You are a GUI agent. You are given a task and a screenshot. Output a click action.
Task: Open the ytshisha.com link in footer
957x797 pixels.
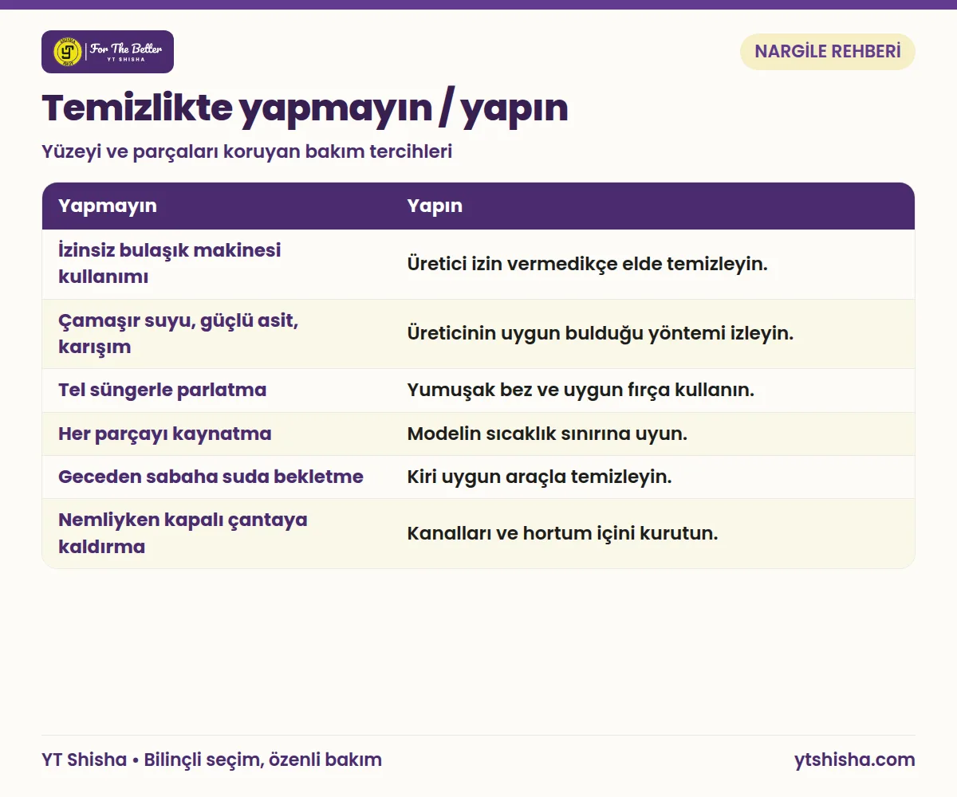[855, 760]
